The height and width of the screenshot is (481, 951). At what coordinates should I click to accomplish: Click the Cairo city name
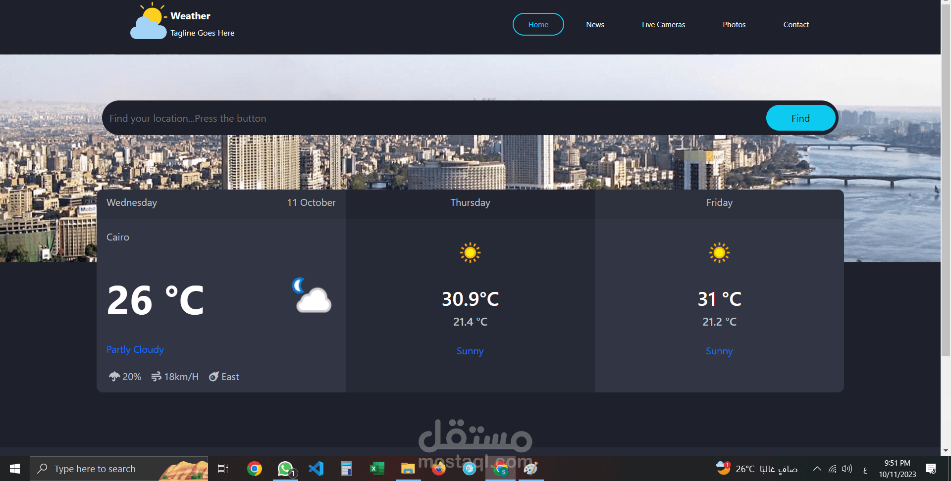[118, 237]
